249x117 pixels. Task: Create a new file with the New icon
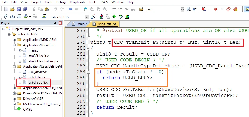[6, 9]
